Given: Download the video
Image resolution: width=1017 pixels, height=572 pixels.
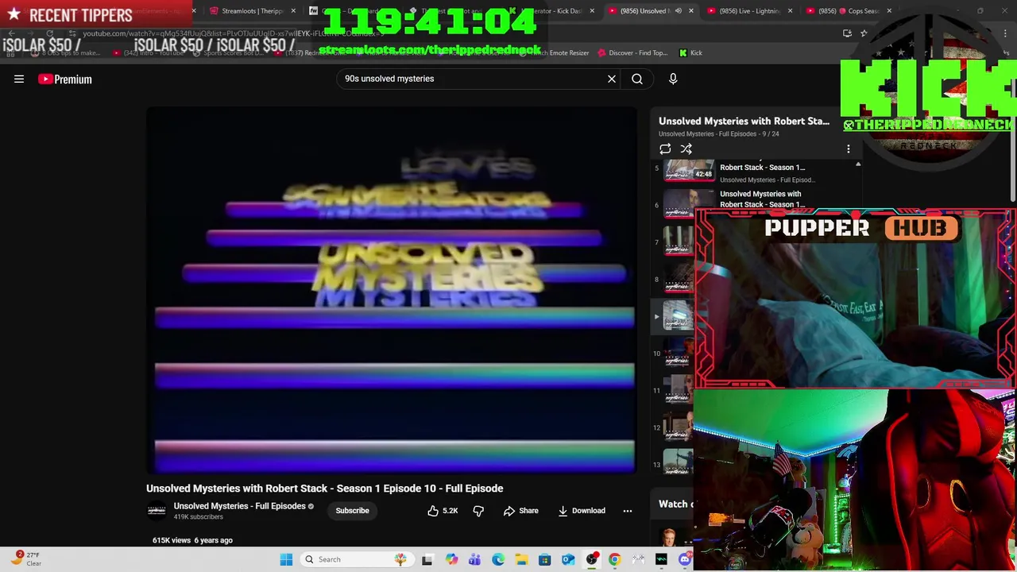Looking at the screenshot, I should pos(582,511).
